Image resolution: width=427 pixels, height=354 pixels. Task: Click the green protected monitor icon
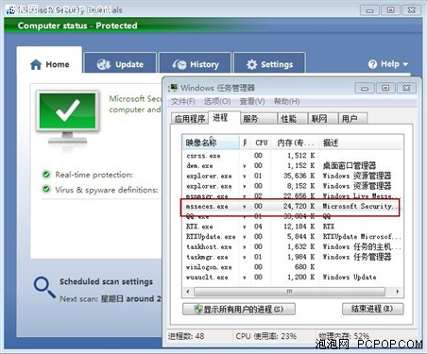(x=67, y=117)
